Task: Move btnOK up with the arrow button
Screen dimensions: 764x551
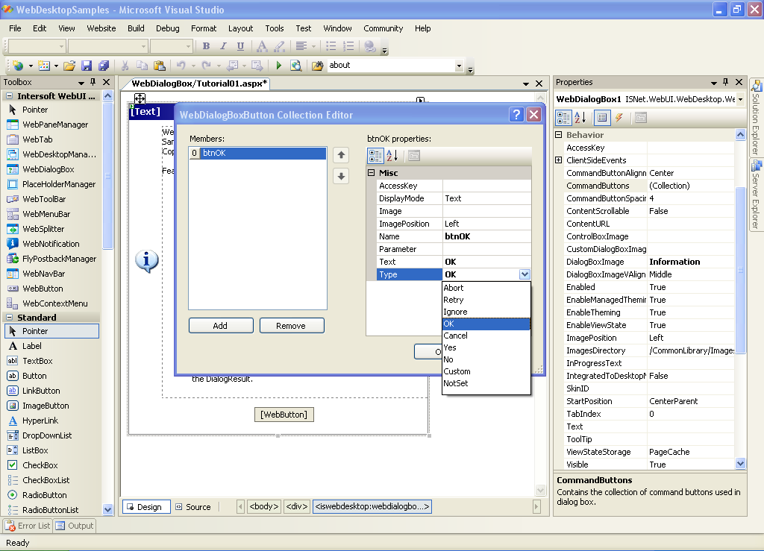Action: point(341,155)
